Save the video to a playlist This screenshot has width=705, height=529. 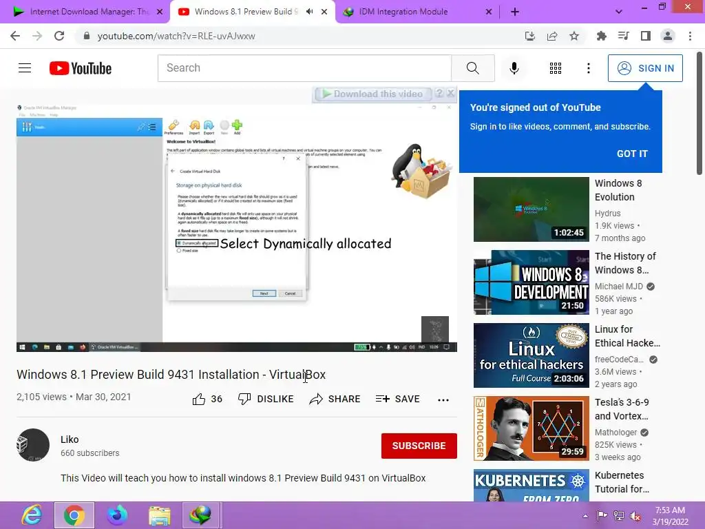[397, 399]
